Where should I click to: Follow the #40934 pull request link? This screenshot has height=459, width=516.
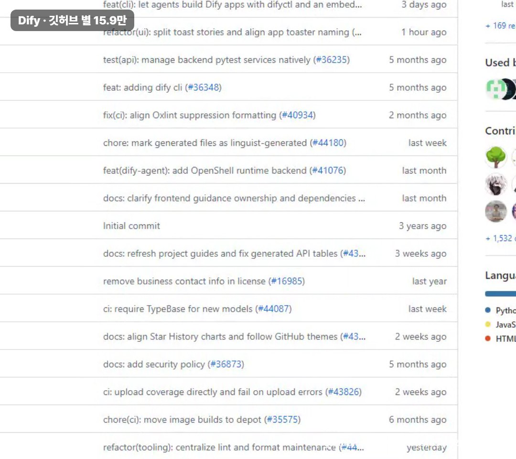(x=298, y=115)
